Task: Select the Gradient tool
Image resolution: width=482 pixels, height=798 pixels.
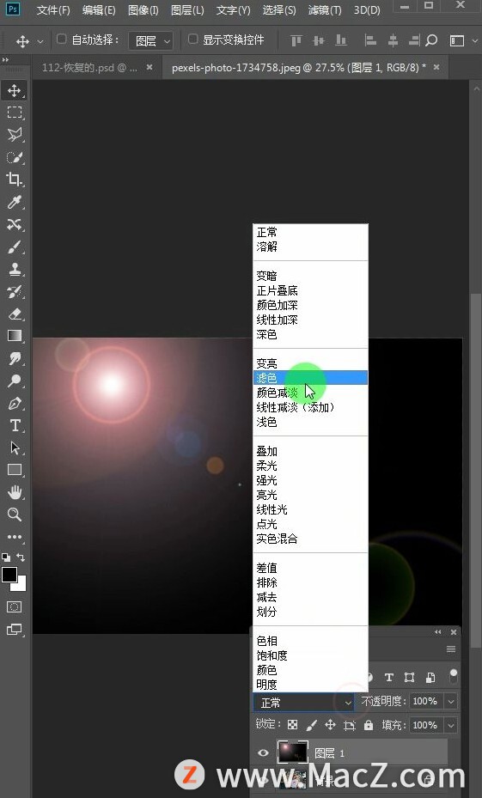Action: coord(15,336)
